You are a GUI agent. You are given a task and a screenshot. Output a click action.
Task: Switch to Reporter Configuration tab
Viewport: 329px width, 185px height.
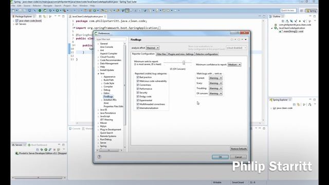coord(143,54)
